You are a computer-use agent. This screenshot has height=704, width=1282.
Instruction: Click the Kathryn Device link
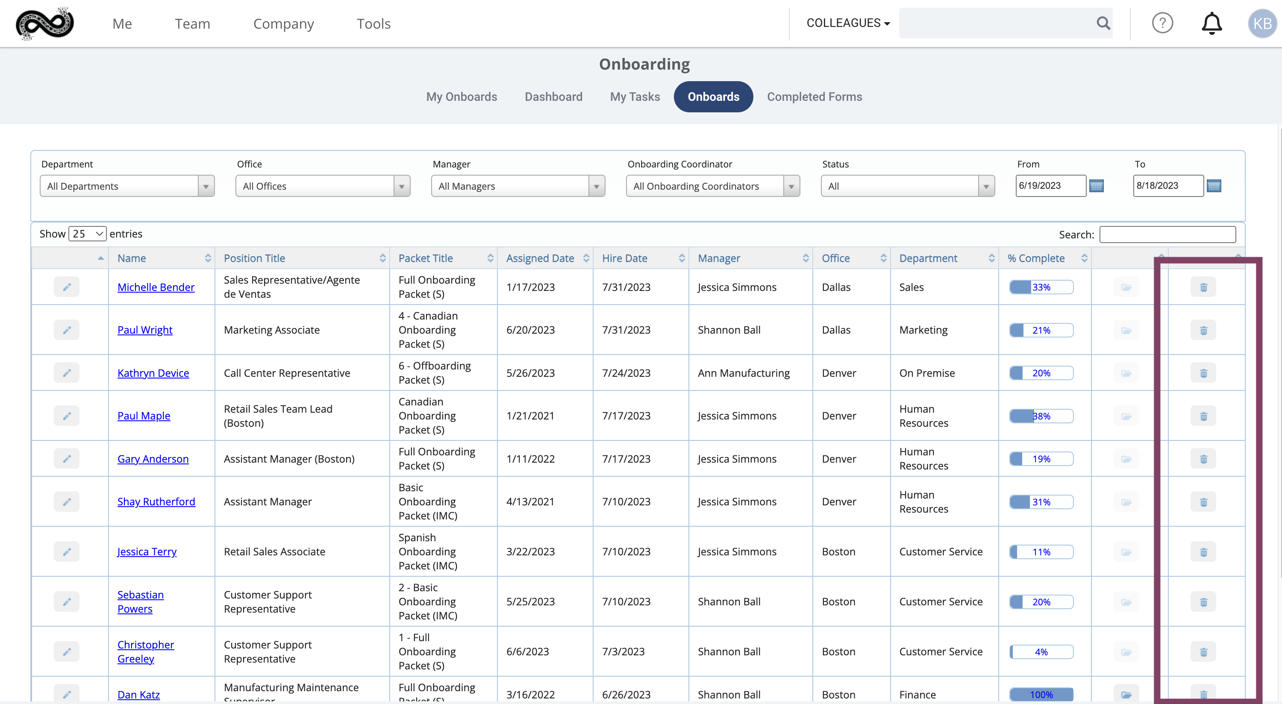click(x=153, y=373)
